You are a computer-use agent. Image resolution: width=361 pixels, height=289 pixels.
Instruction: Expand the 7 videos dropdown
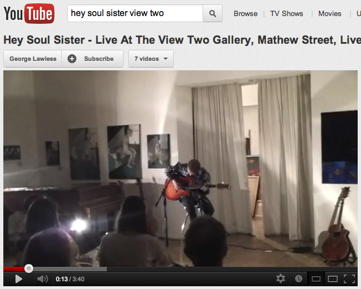coord(151,59)
